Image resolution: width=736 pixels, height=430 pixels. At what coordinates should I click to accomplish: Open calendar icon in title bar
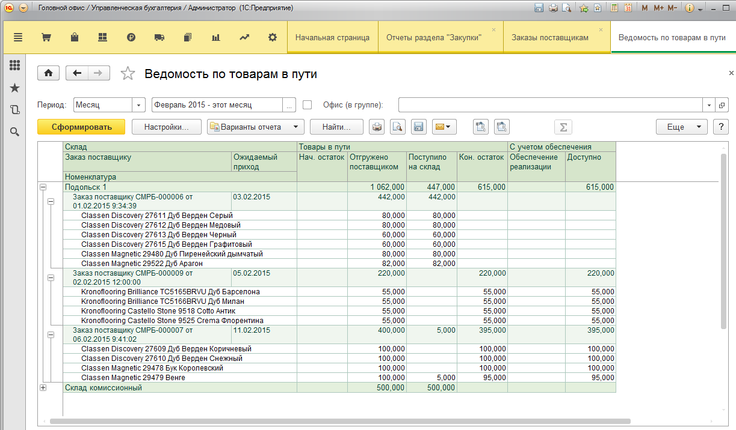point(628,8)
